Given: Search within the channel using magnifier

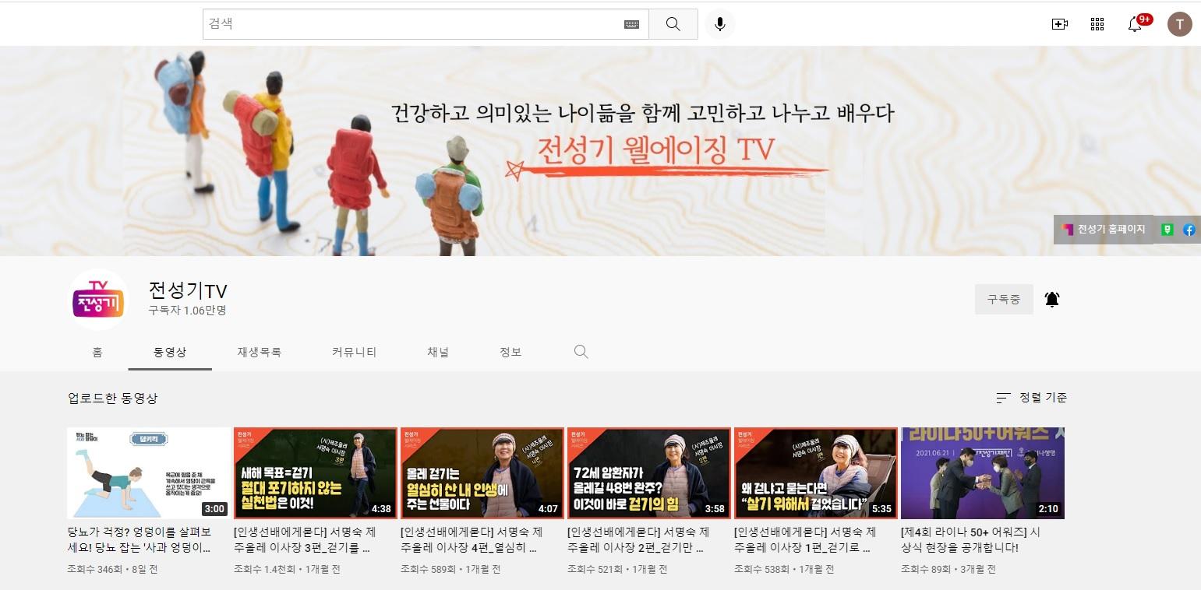Looking at the screenshot, I should coord(581,352).
